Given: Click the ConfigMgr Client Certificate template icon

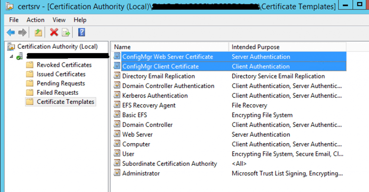Looking at the screenshot, I should point(117,66).
